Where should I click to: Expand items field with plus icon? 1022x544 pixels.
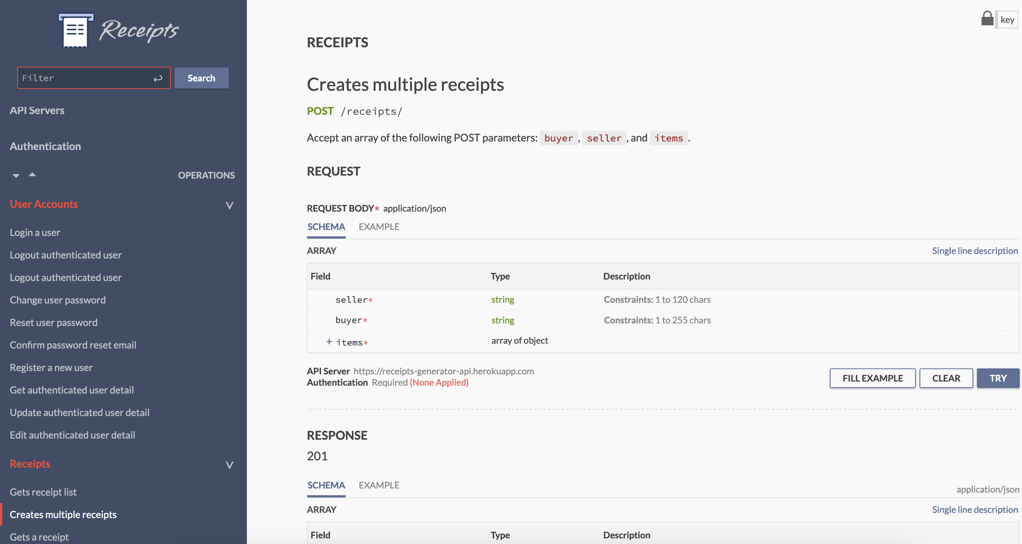[x=329, y=342]
